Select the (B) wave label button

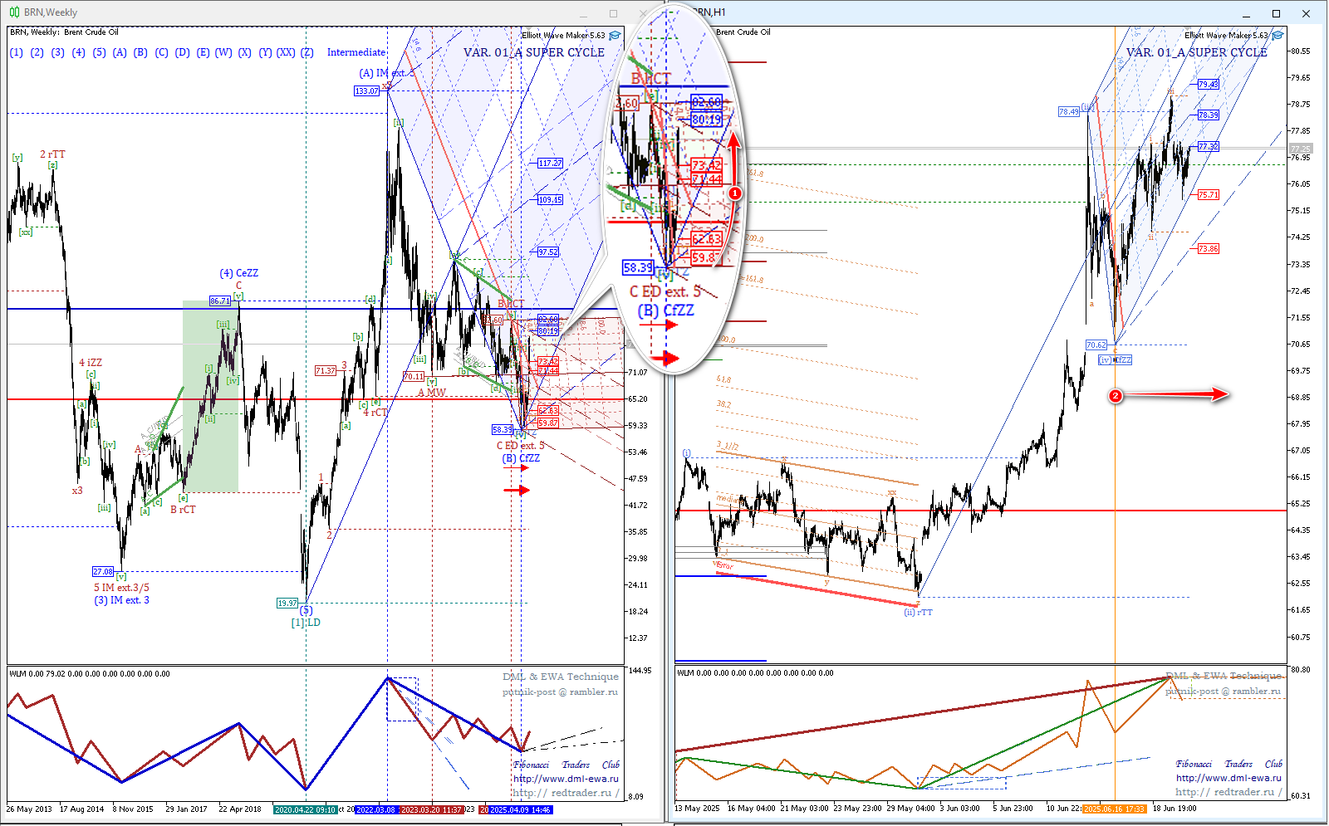coord(141,52)
